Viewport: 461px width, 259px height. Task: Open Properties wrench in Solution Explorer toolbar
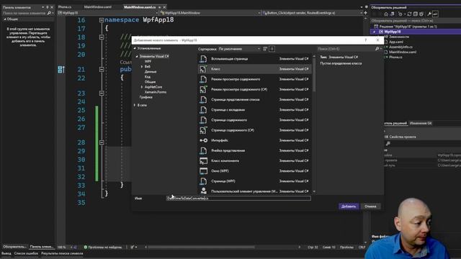(429, 14)
